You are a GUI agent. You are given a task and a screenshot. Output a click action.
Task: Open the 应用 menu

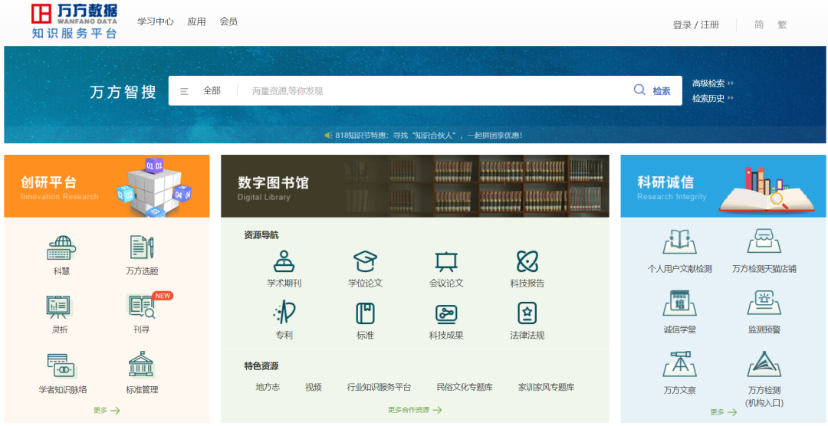point(196,21)
